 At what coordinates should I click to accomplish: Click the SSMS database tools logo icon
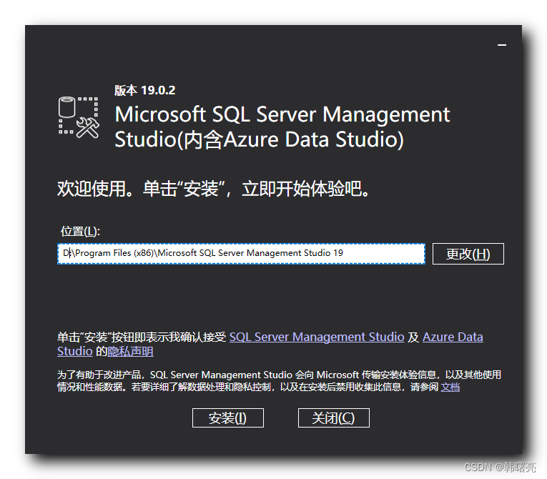click(79, 117)
